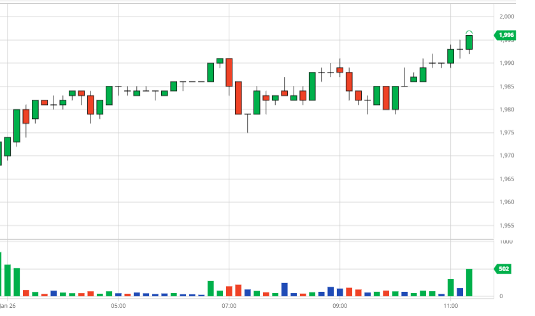Select the 1,980 price axis label

click(x=507, y=109)
